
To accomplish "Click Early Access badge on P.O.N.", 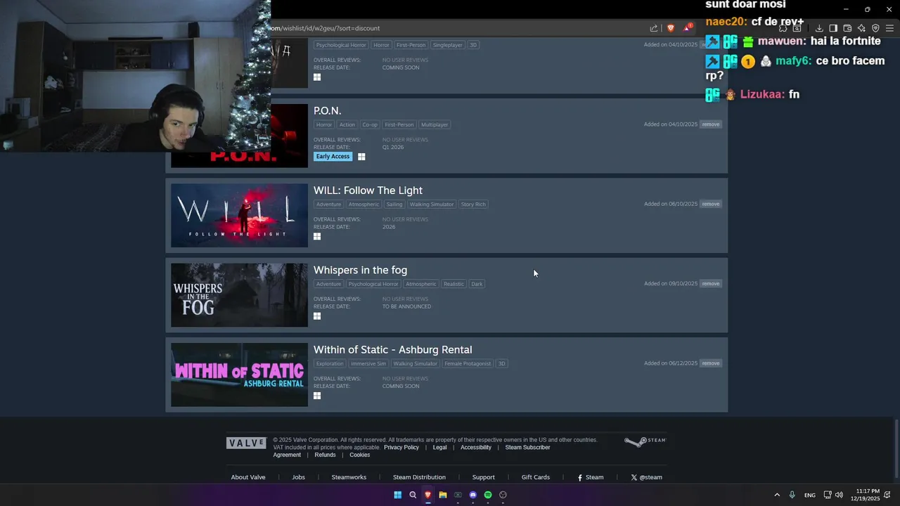I will click(333, 157).
